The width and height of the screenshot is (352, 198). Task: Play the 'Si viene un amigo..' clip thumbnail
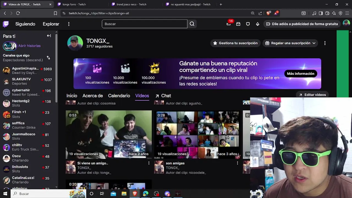[x=109, y=135]
